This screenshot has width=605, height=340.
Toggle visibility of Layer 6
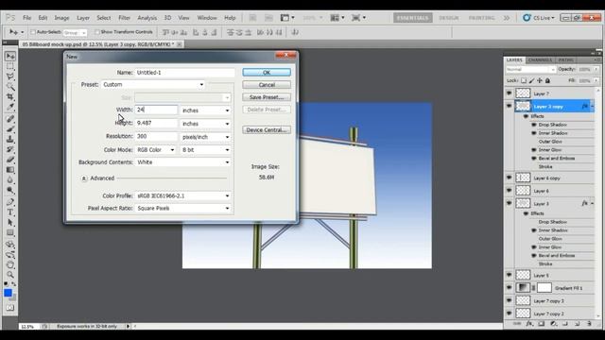pos(509,191)
